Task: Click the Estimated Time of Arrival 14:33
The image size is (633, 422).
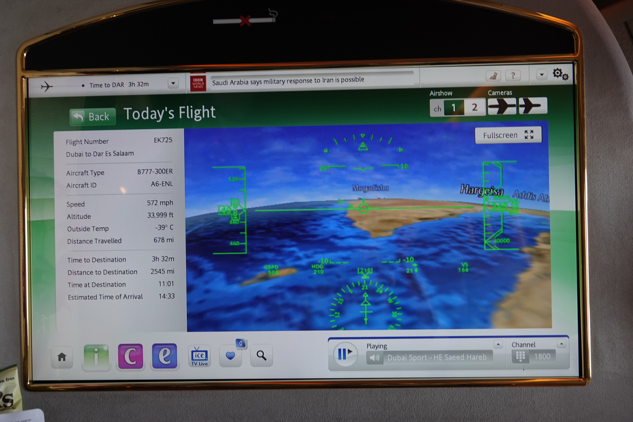Action: point(167,296)
